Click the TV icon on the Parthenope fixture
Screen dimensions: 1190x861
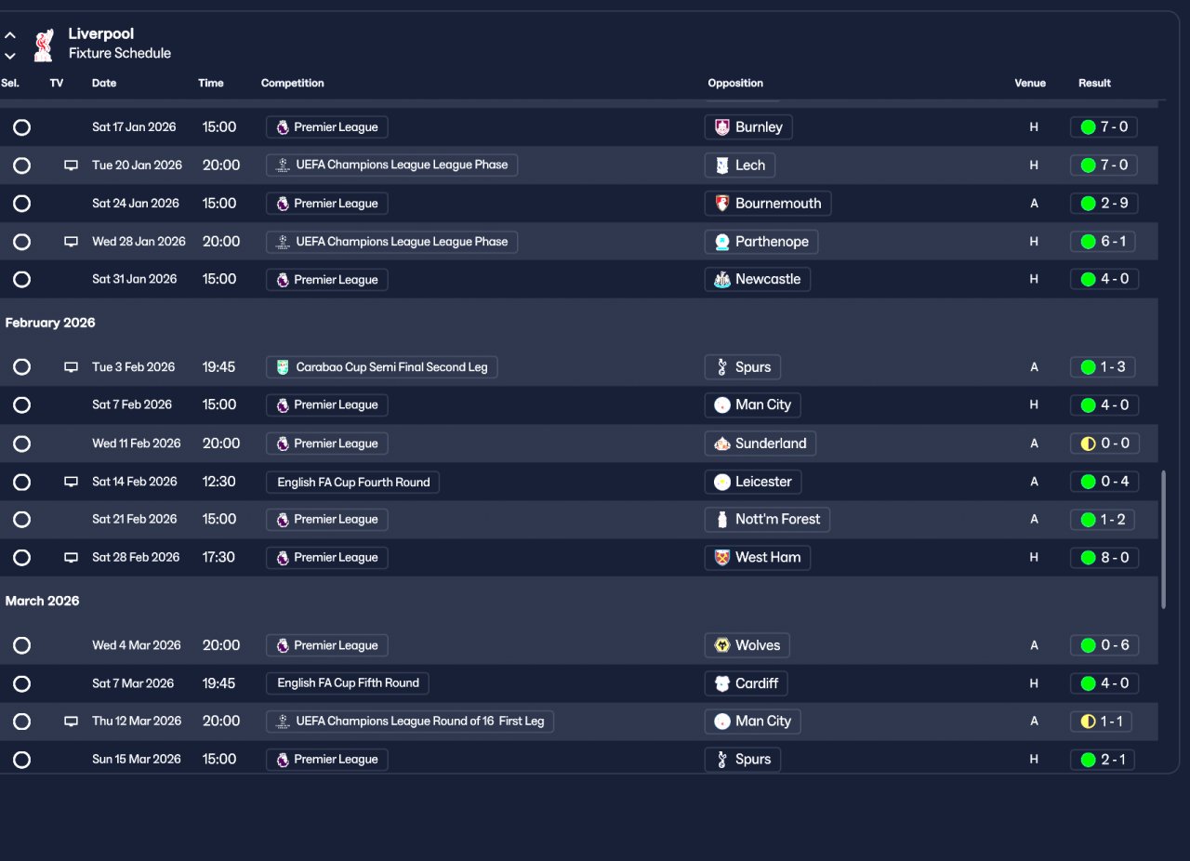(x=71, y=242)
